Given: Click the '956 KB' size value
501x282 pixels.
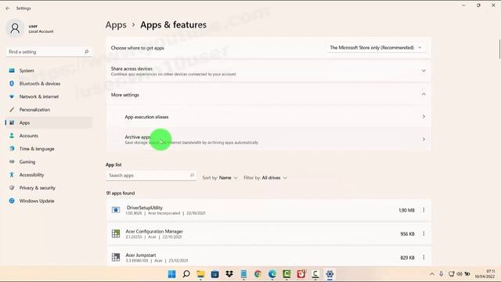Looking at the screenshot, I should [x=407, y=234].
